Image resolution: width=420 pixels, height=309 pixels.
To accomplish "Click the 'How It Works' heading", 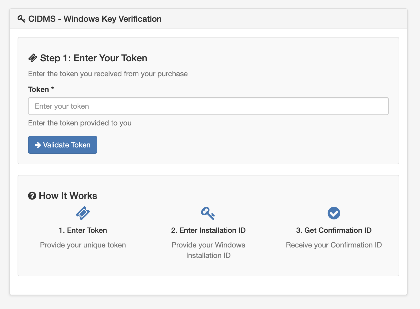I will coord(68,196).
